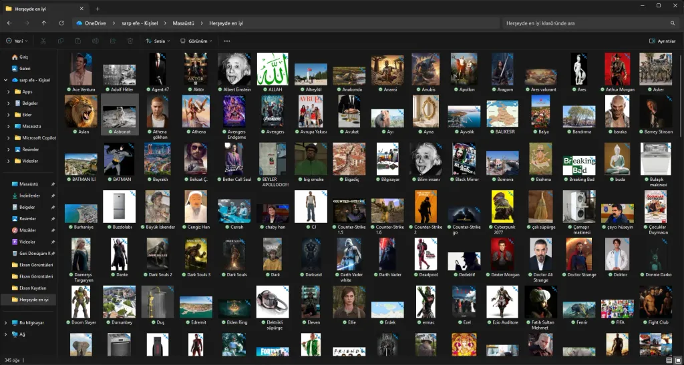Select the Herşeyde en iyi tab
The width and height of the screenshot is (684, 365).
click(x=45, y=9)
